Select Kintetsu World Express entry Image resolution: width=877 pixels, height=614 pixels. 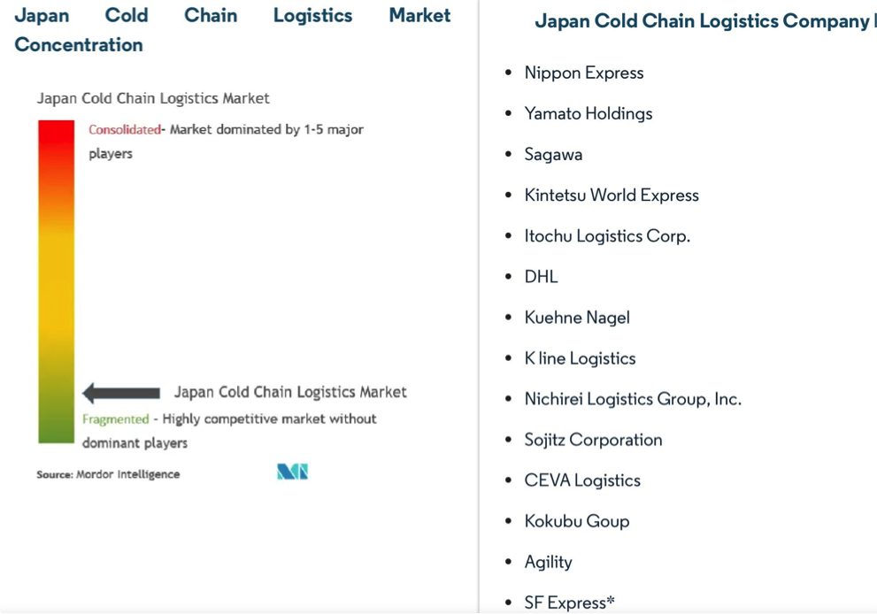(612, 196)
